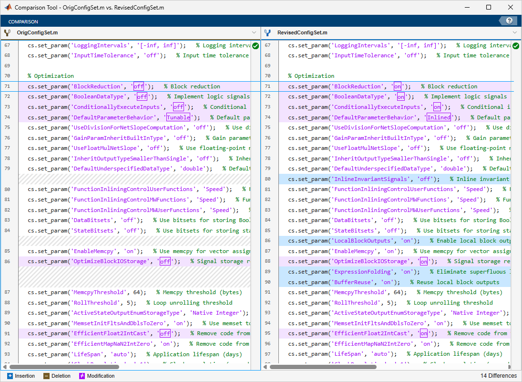Viewport: 522px width, 382px height.
Task: Click line number 79 in left gutter
Action: pos(7,169)
